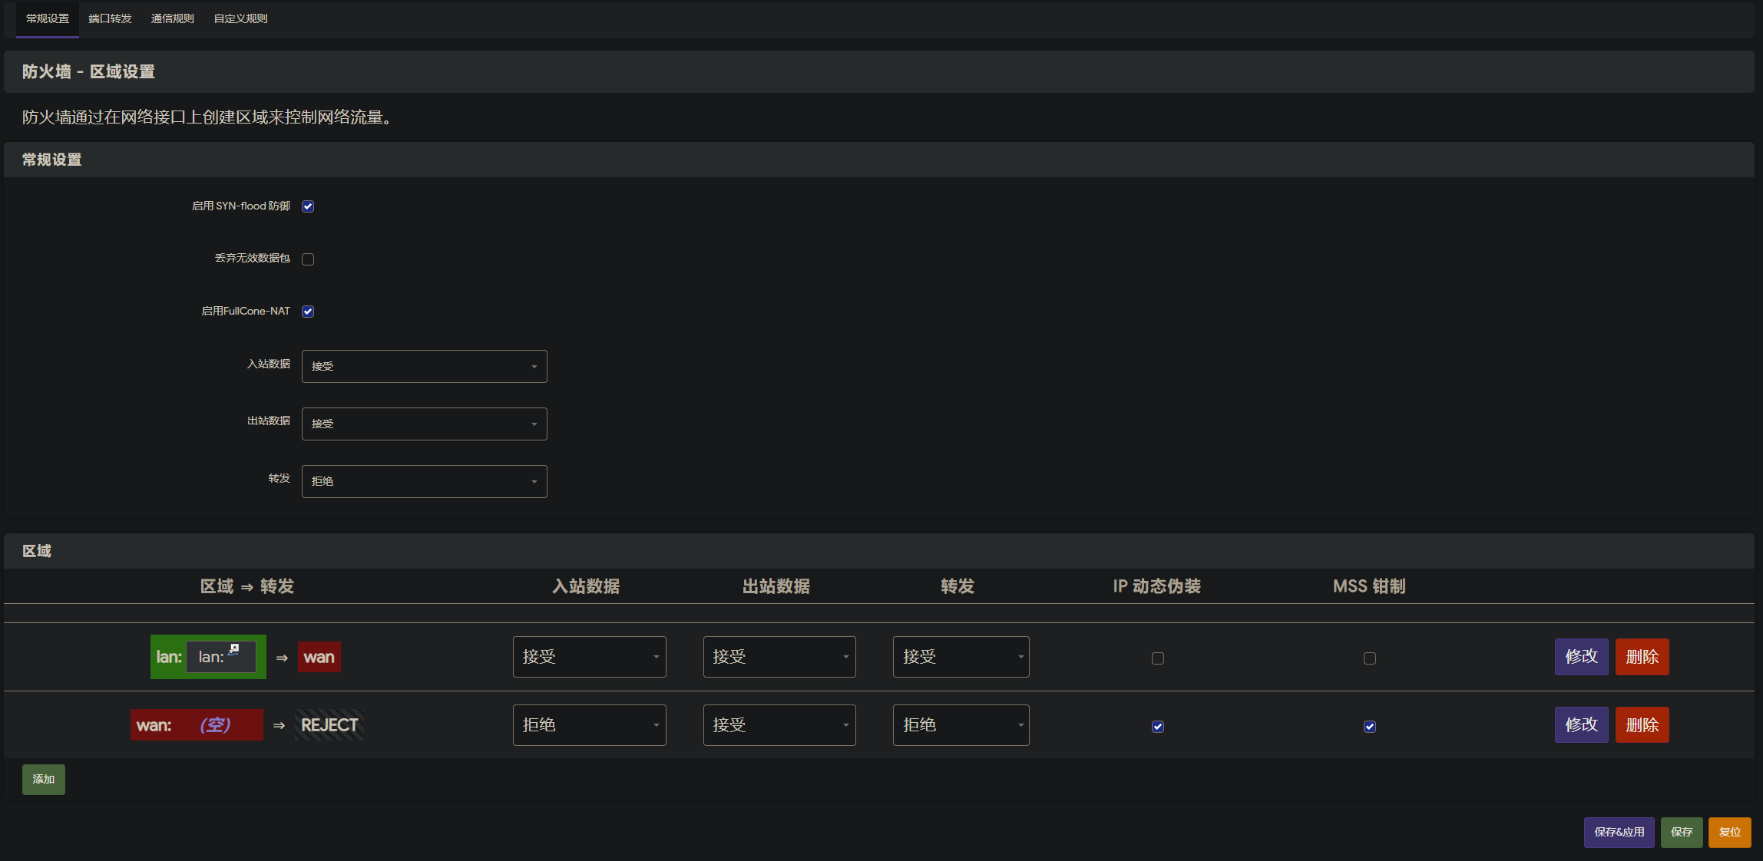Click the lan interface network icon
Image resolution: width=1763 pixels, height=861 pixels.
(233, 649)
